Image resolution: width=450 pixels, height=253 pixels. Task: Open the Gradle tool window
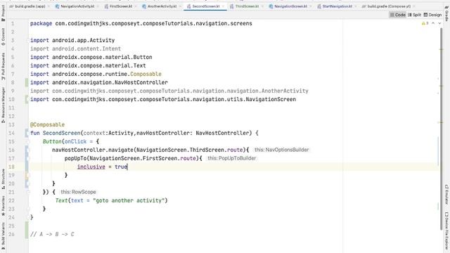446,14
